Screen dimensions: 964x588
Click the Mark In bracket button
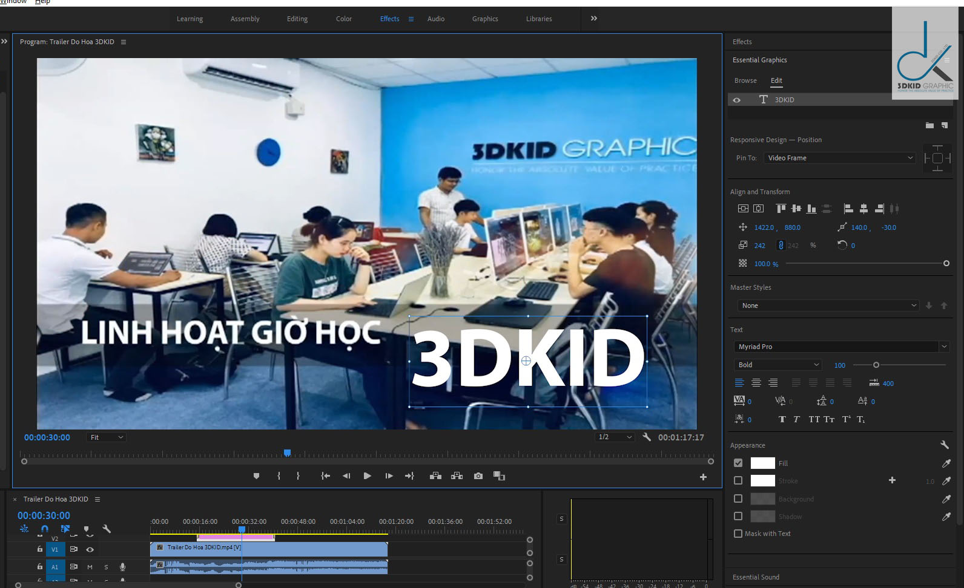[x=279, y=476]
